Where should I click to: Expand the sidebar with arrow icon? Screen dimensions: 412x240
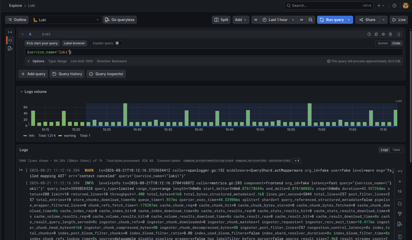point(10,32)
